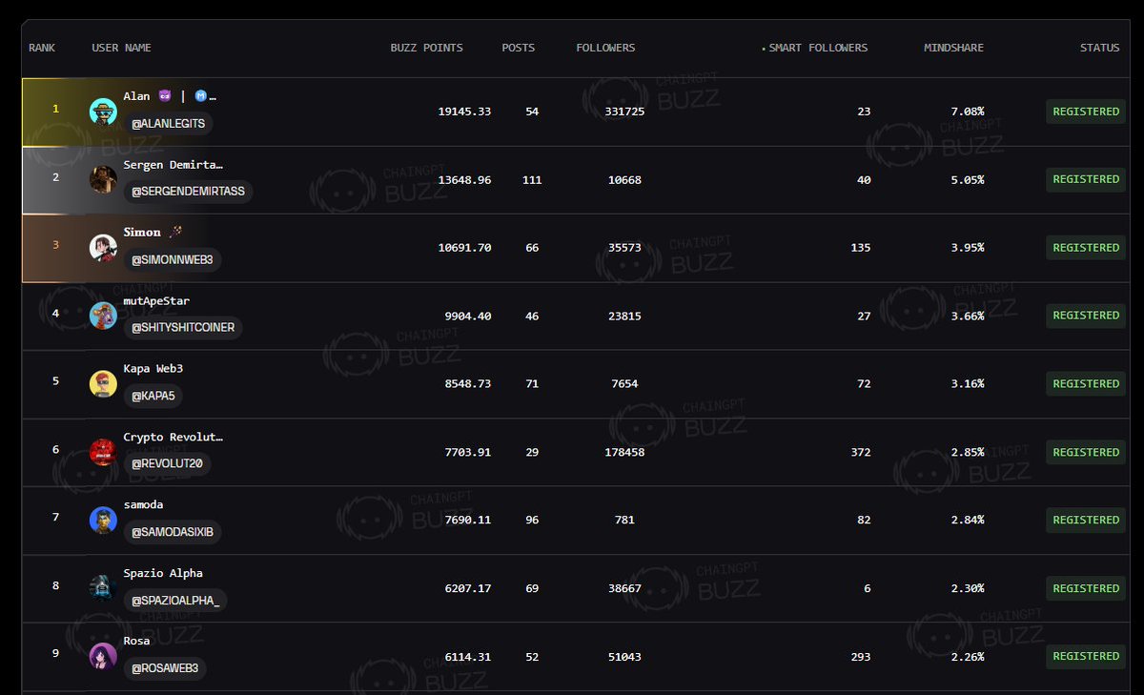
Task: Click Spazio Alpha's REGISTERED status badge
Action: pyautogui.click(x=1086, y=588)
